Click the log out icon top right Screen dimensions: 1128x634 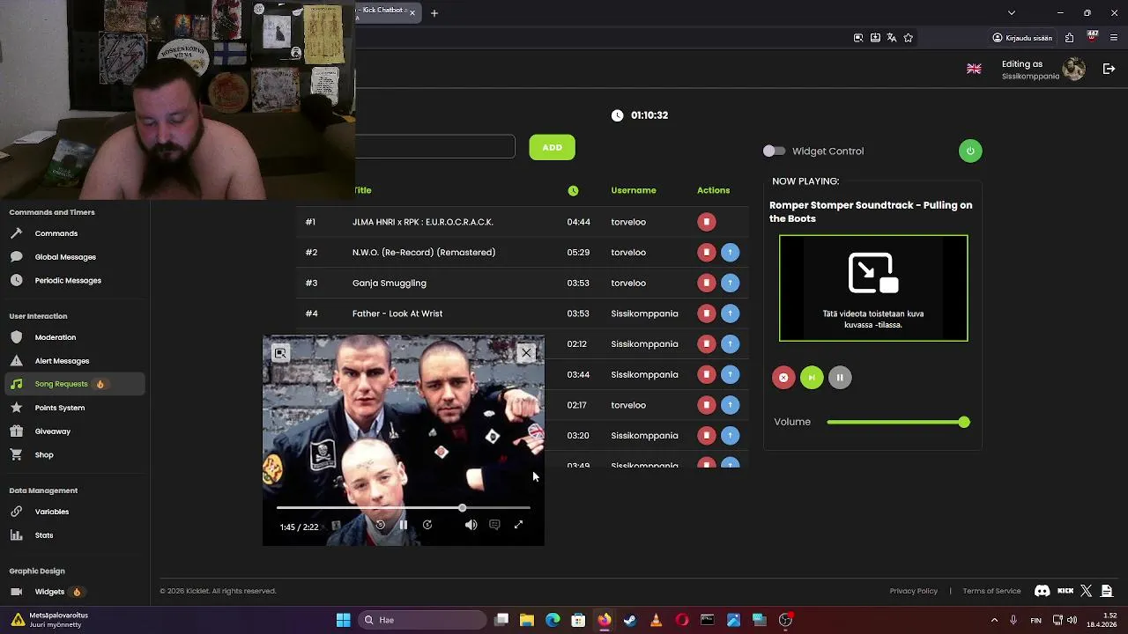click(x=1109, y=69)
